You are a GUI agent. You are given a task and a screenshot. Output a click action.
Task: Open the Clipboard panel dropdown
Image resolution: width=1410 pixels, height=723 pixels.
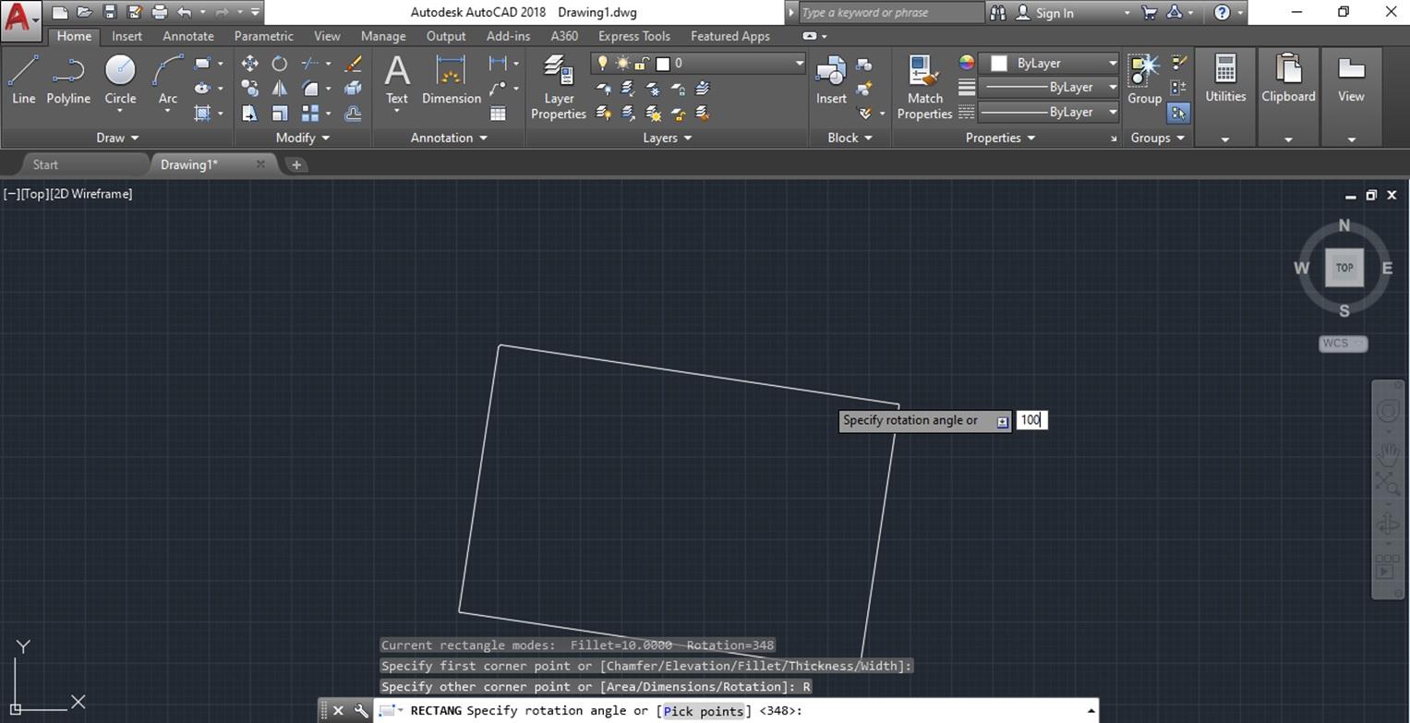[1288, 139]
